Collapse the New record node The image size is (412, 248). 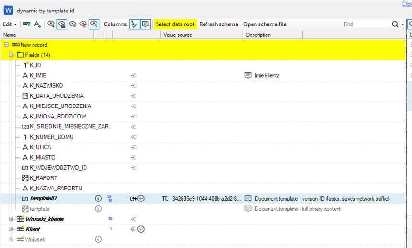tap(6, 45)
